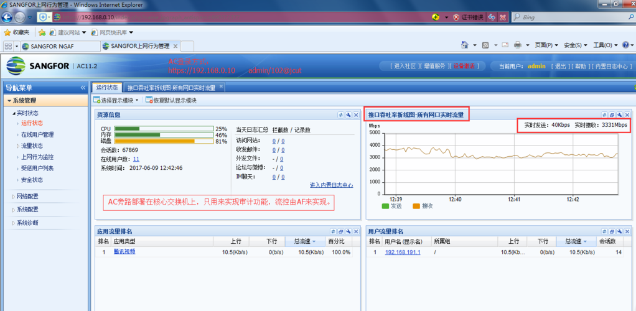This screenshot has width=636, height=311.
Task: Open wrench settings of 接口吞吐率折线图 panel
Action: click(x=620, y=115)
